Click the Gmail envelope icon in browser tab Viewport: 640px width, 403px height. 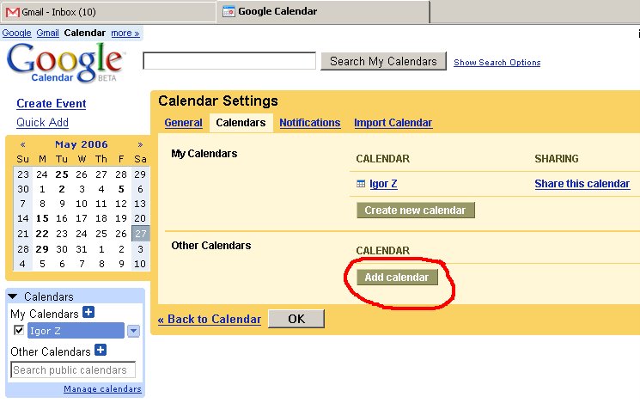(13, 12)
